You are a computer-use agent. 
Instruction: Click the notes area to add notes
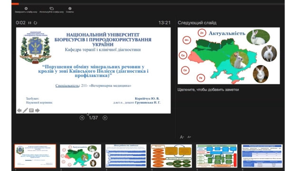(208, 90)
